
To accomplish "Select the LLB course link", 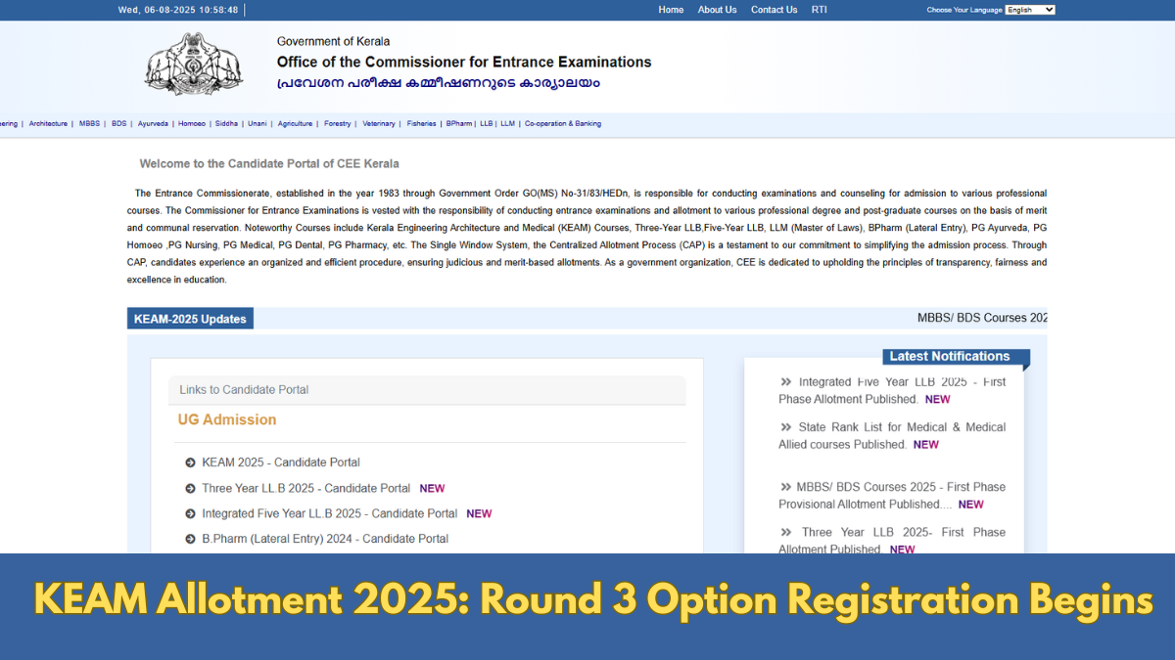I will pyautogui.click(x=486, y=124).
